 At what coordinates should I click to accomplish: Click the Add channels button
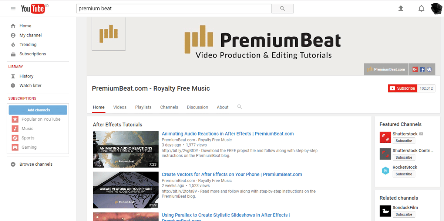pyautogui.click(x=38, y=110)
